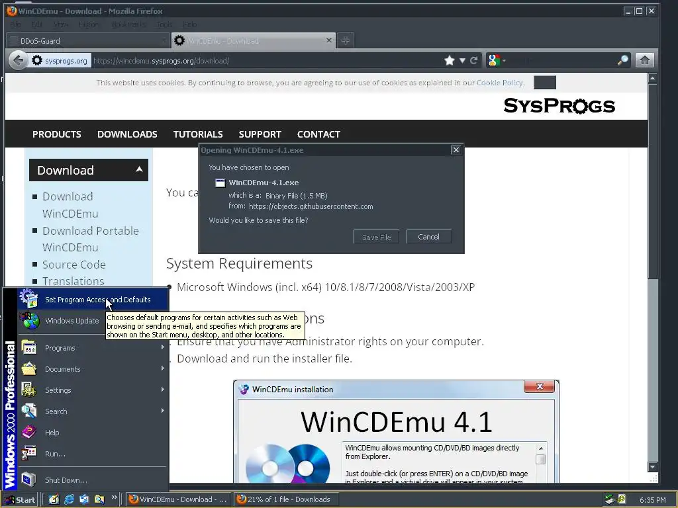The image size is (678, 508).
Task: Expand Settings submenu in Start menu
Action: 93,390
